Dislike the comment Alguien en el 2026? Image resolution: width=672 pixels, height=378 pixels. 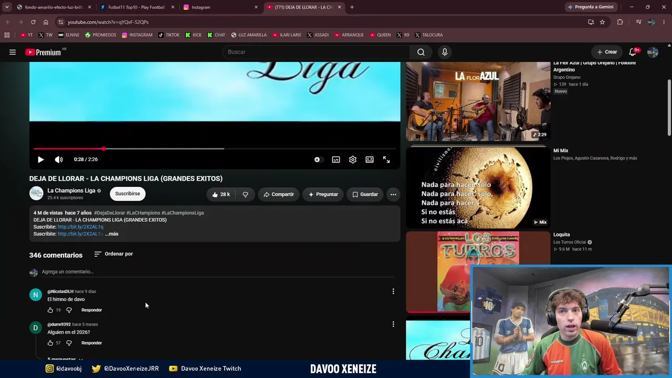(69, 343)
